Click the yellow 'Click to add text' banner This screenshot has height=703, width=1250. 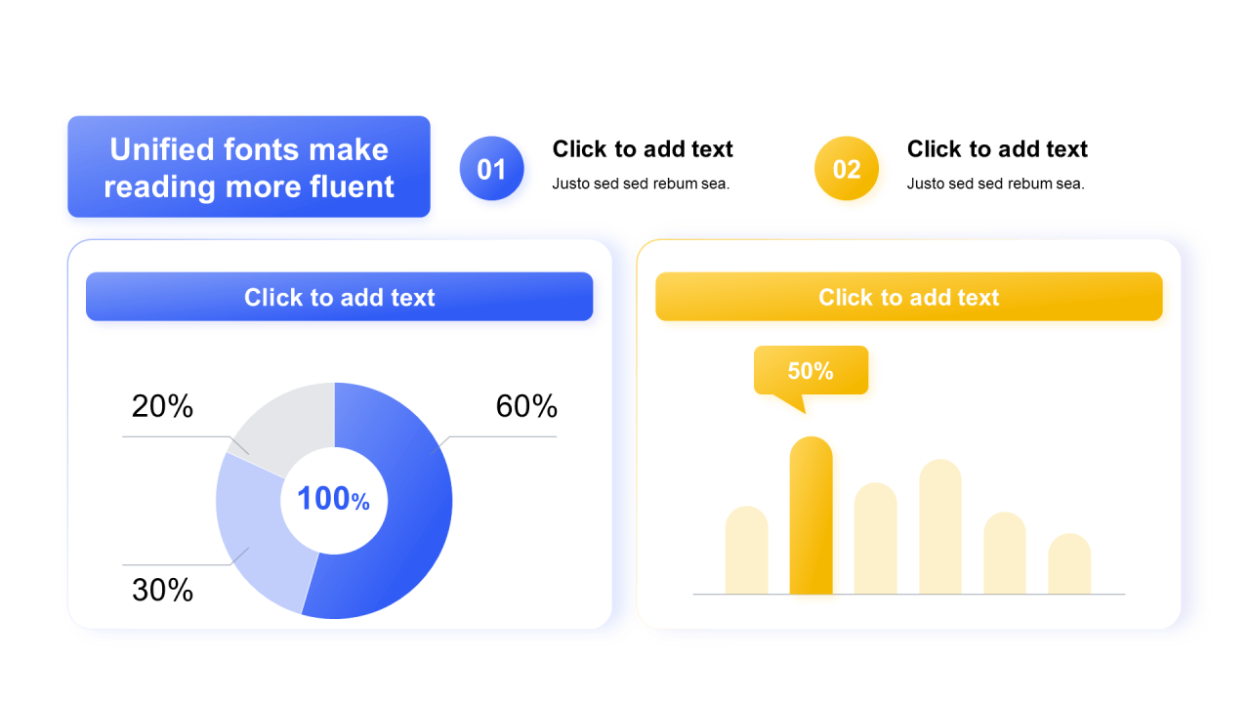pos(908,297)
